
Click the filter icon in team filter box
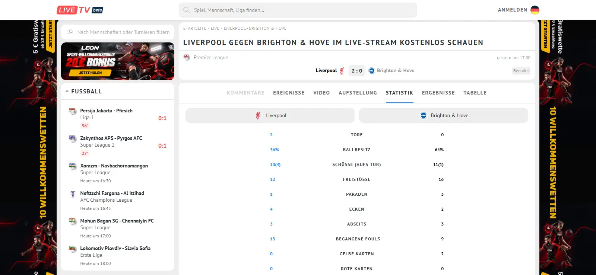(x=70, y=32)
